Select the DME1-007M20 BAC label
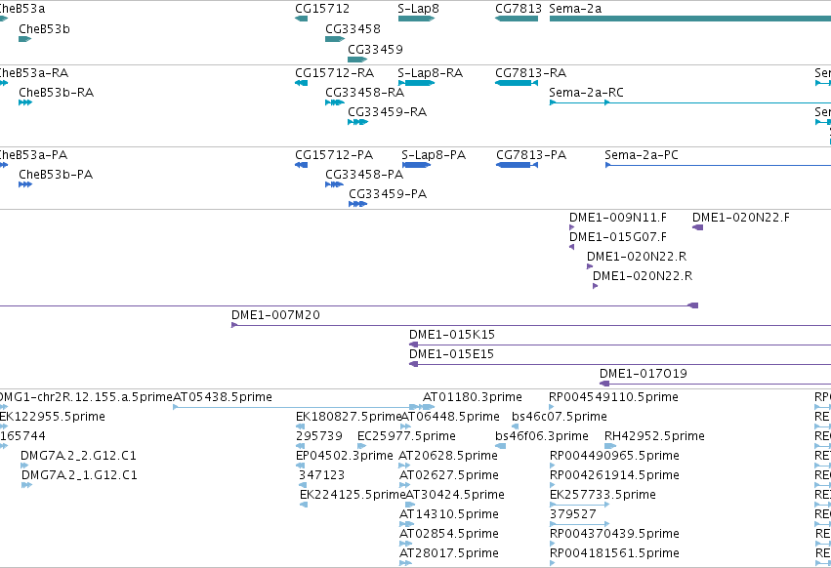This screenshot has width=831, height=568. 275,315
